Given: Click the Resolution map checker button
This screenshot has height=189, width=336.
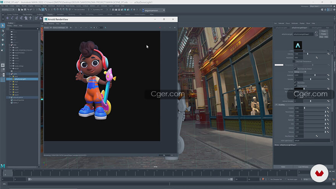Looking at the screenshot, I should [x=317, y=58].
